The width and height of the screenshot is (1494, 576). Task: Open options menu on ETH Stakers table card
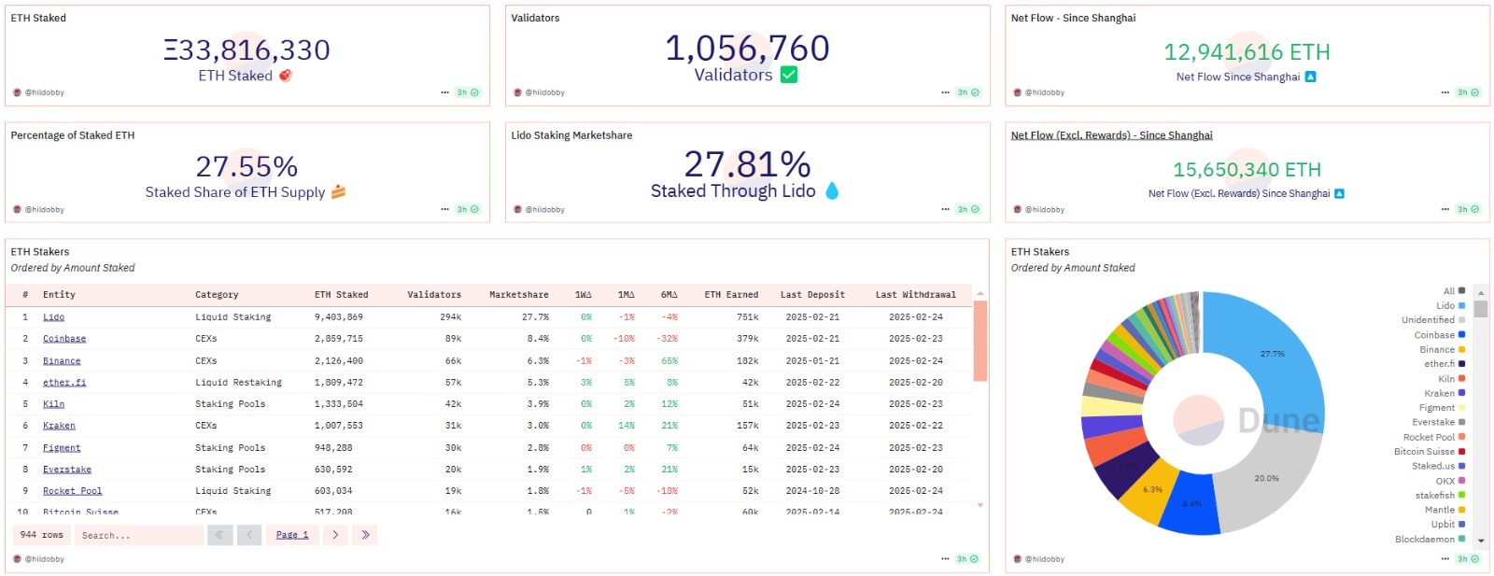click(945, 559)
